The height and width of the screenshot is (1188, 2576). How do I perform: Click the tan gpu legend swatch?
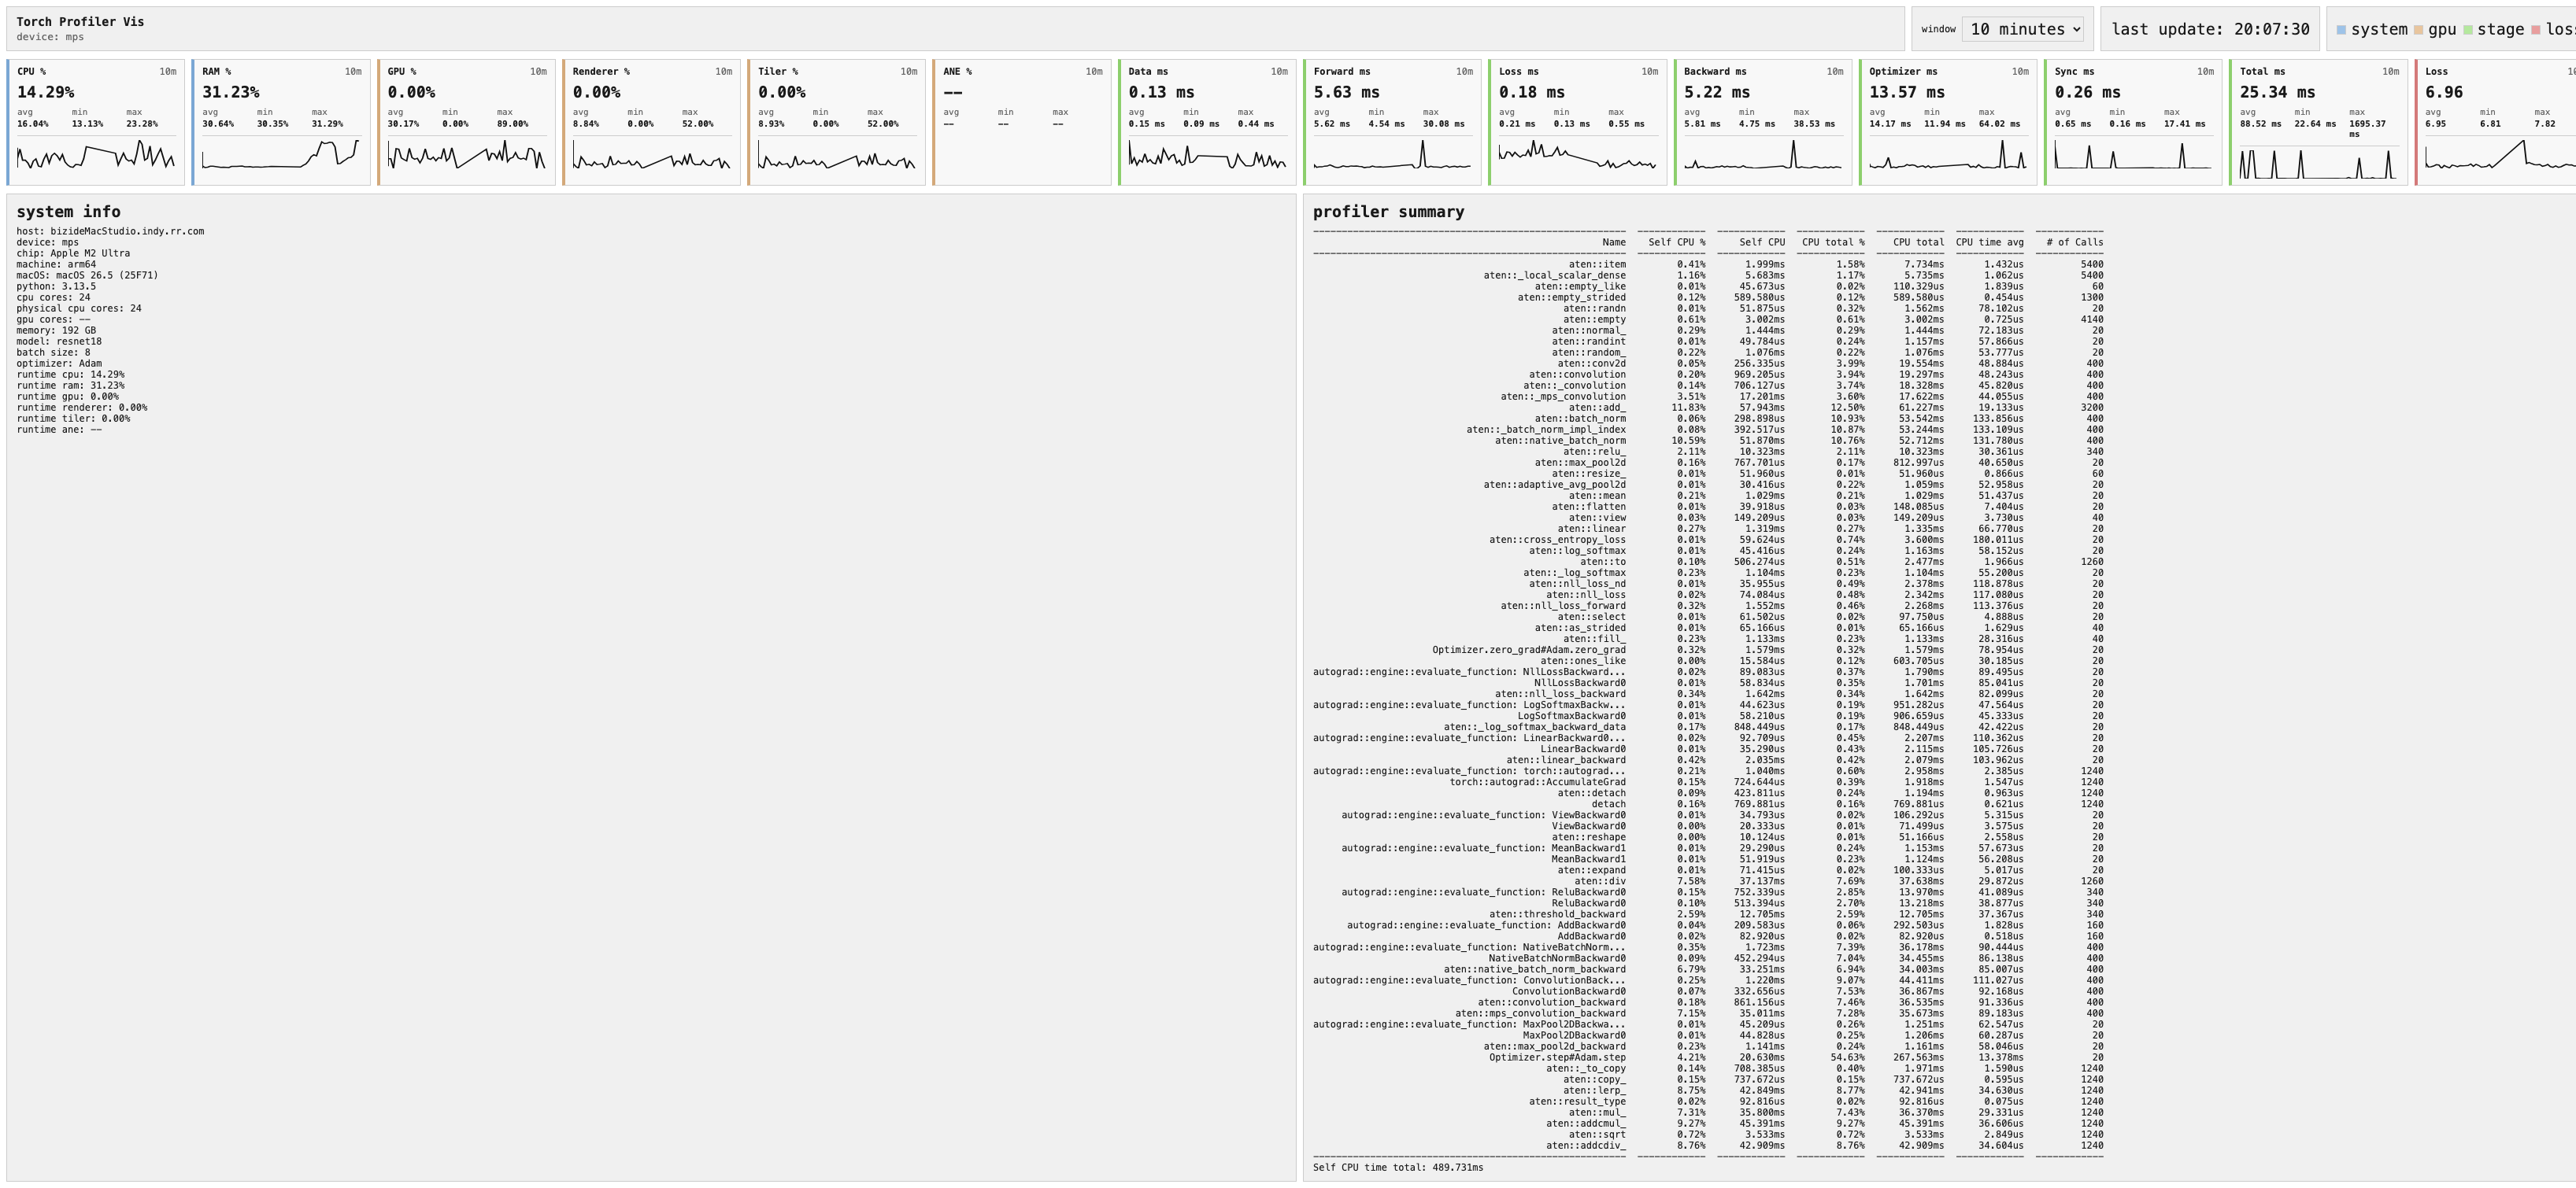pos(2418,30)
